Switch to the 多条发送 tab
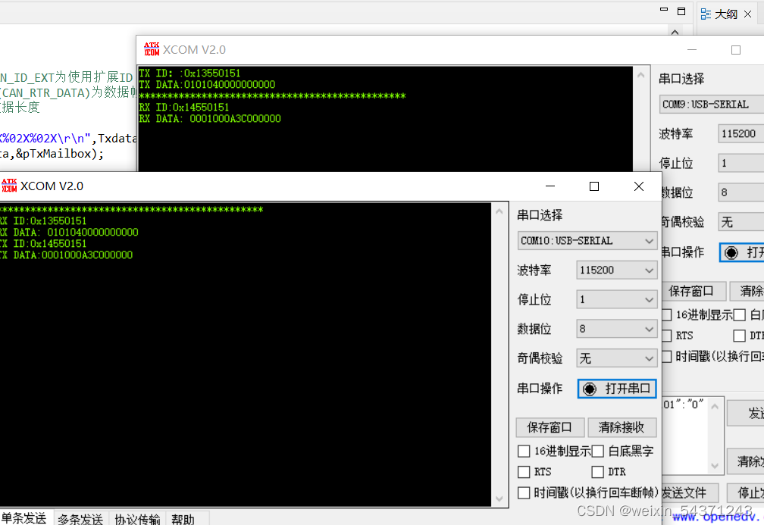Image resolution: width=764 pixels, height=525 pixels. (x=80, y=519)
